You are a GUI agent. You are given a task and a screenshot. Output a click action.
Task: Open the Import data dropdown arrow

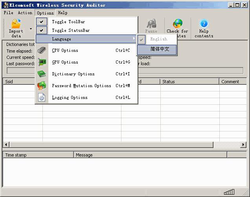click(x=31, y=29)
